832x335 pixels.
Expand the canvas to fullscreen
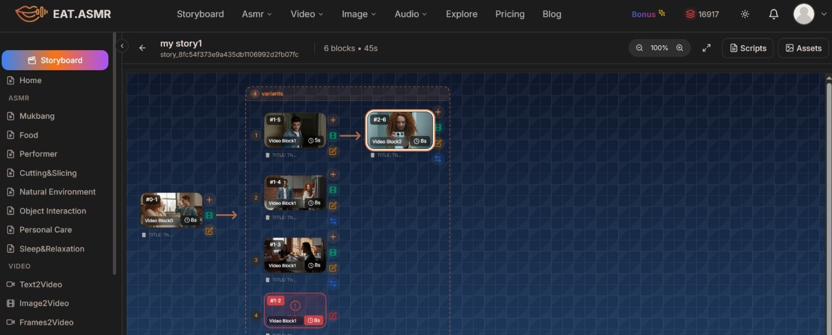tap(706, 48)
